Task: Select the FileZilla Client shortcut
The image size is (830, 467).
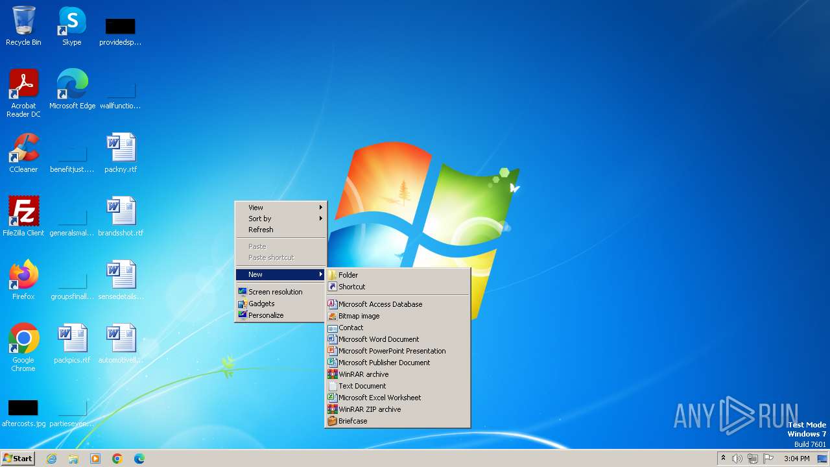Action: [x=23, y=217]
